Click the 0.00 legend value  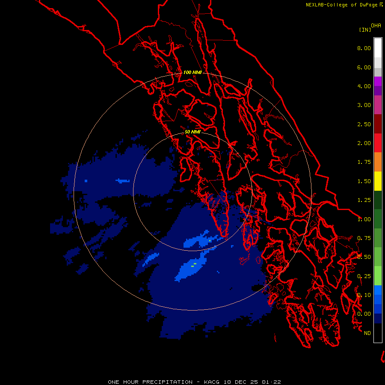[x=364, y=314]
